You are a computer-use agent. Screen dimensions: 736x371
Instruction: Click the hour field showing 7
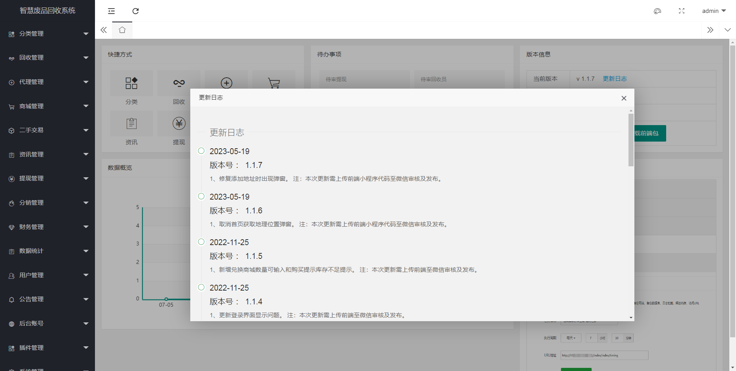591,338
